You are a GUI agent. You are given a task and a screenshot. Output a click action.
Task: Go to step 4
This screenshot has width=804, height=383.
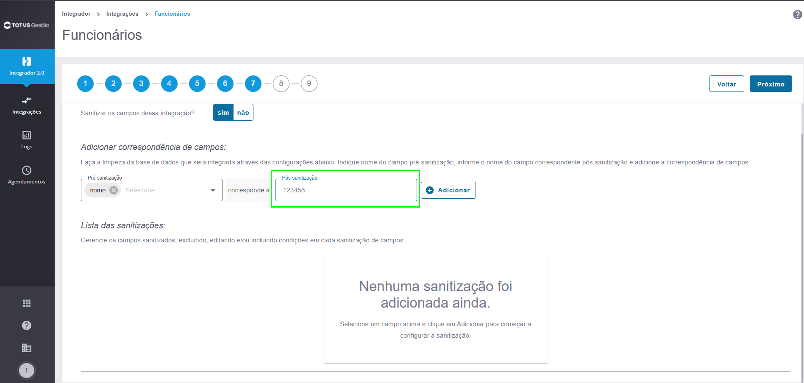tap(170, 84)
